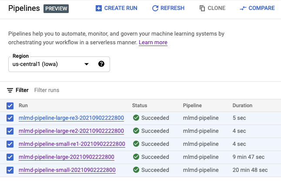The image size is (281, 181).
Task: Click the Compare arrows icon
Action: point(243,8)
